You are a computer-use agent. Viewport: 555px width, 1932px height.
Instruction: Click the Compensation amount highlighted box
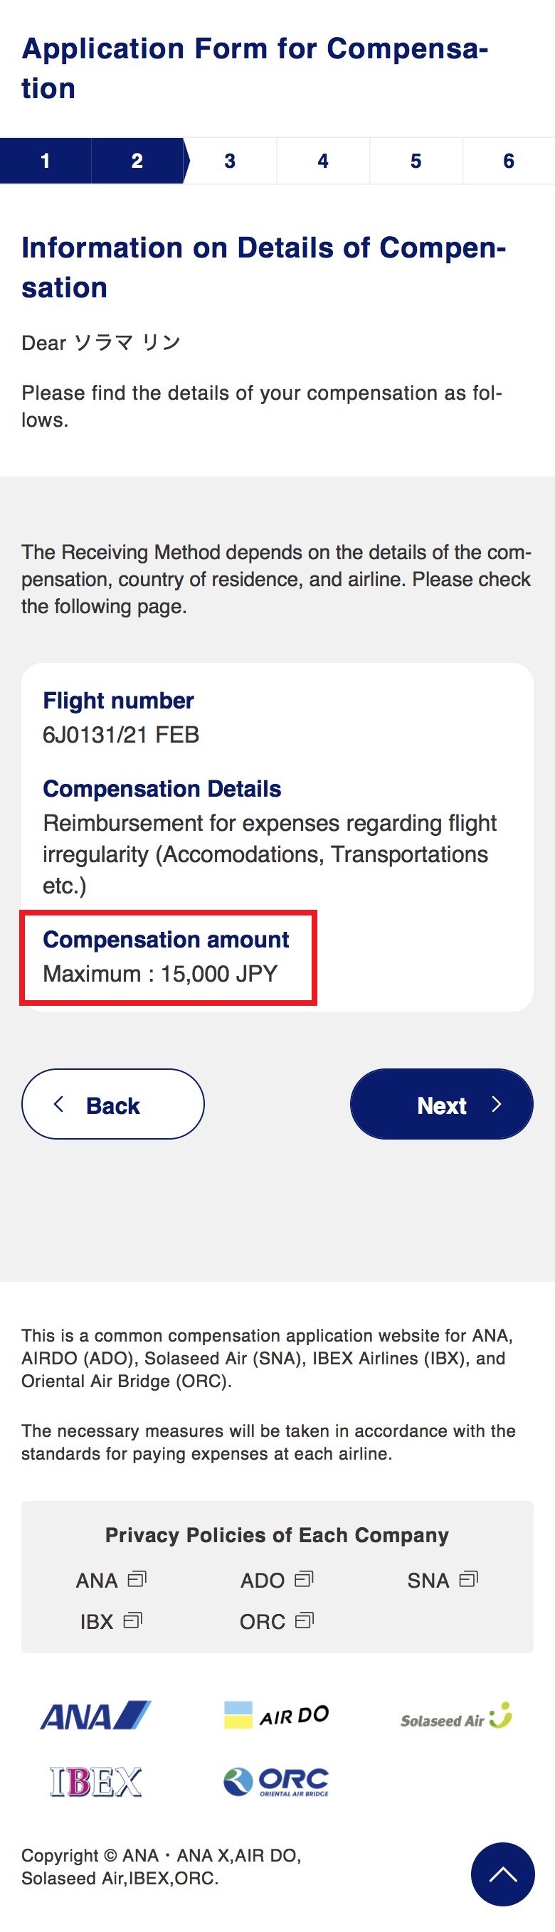(x=169, y=957)
